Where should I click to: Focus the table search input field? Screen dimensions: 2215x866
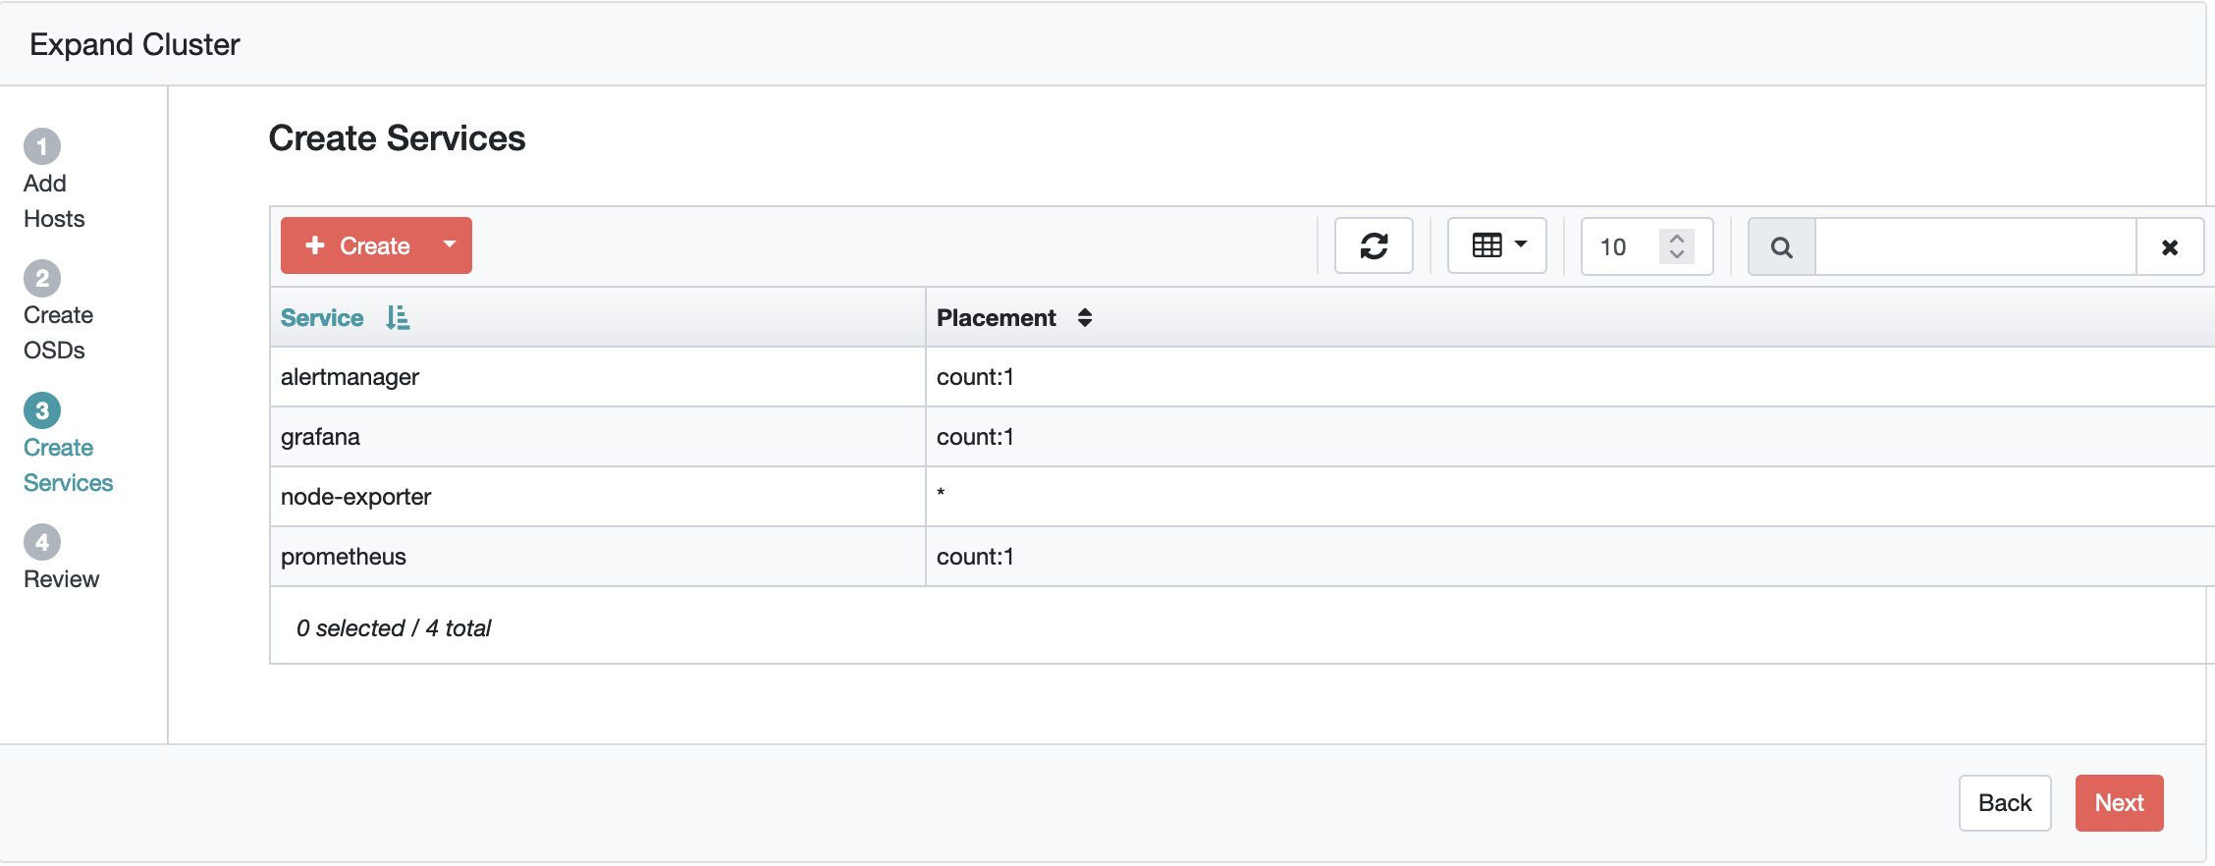coord(1975,247)
